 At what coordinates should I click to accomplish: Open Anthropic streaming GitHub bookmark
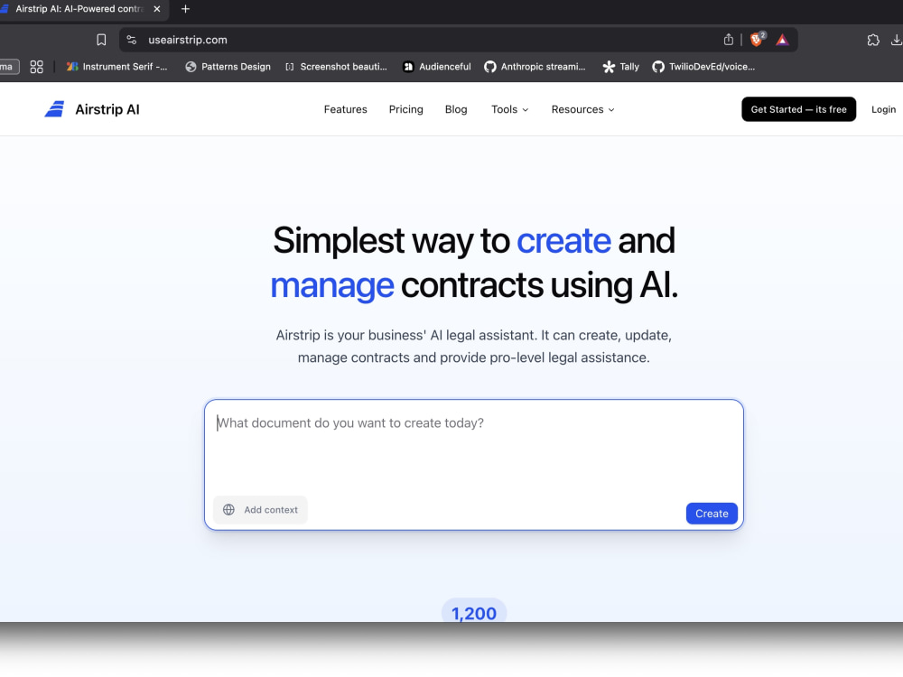(535, 67)
